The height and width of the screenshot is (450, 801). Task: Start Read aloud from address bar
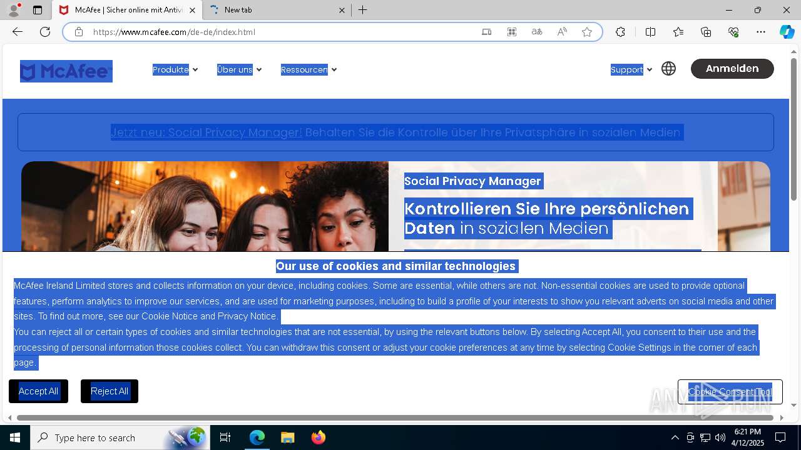[562, 32]
